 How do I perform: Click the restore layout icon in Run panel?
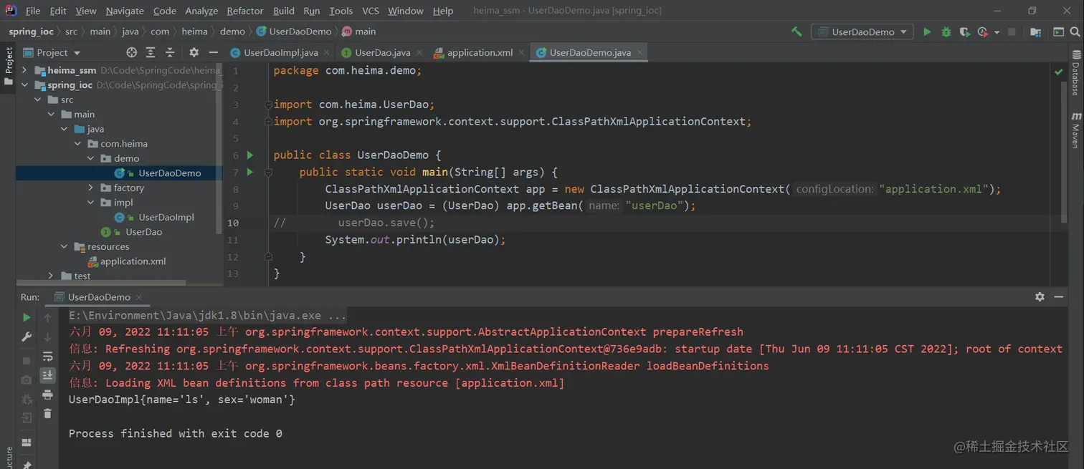27,443
